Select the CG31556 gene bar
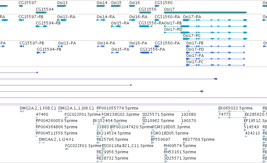The height and width of the screenshot is (163, 267). (145, 13)
